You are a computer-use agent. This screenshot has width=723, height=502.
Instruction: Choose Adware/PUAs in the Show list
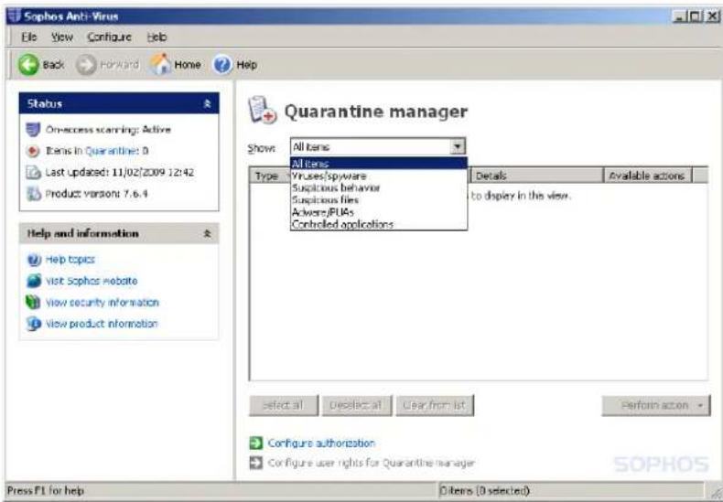pos(379,212)
